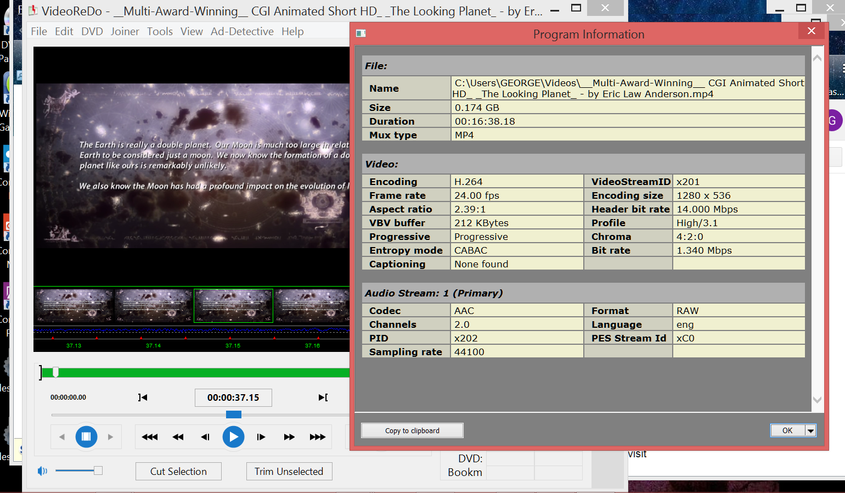
Task: Click the file name path value
Action: click(x=628, y=88)
